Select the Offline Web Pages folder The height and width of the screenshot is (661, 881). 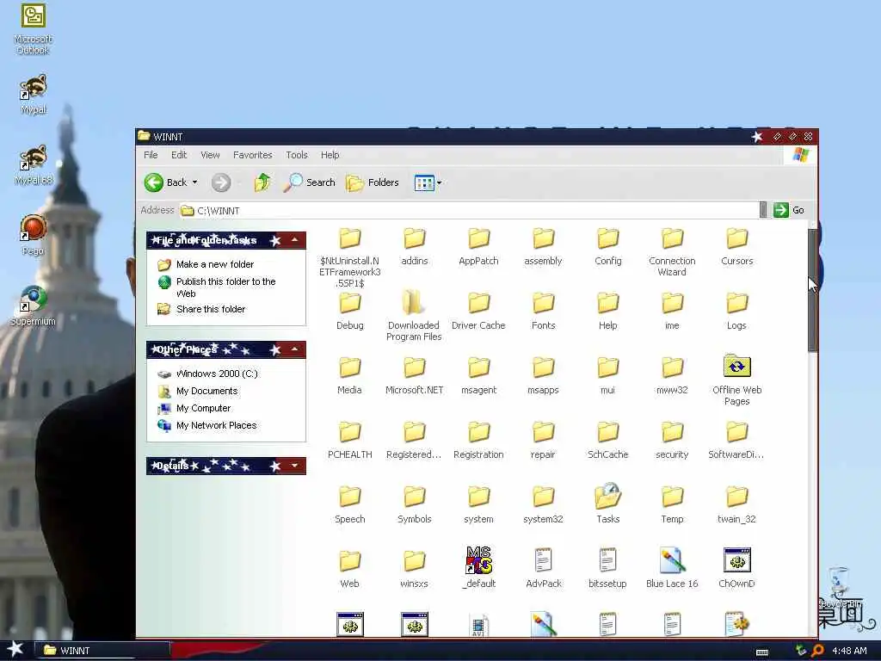click(x=736, y=380)
